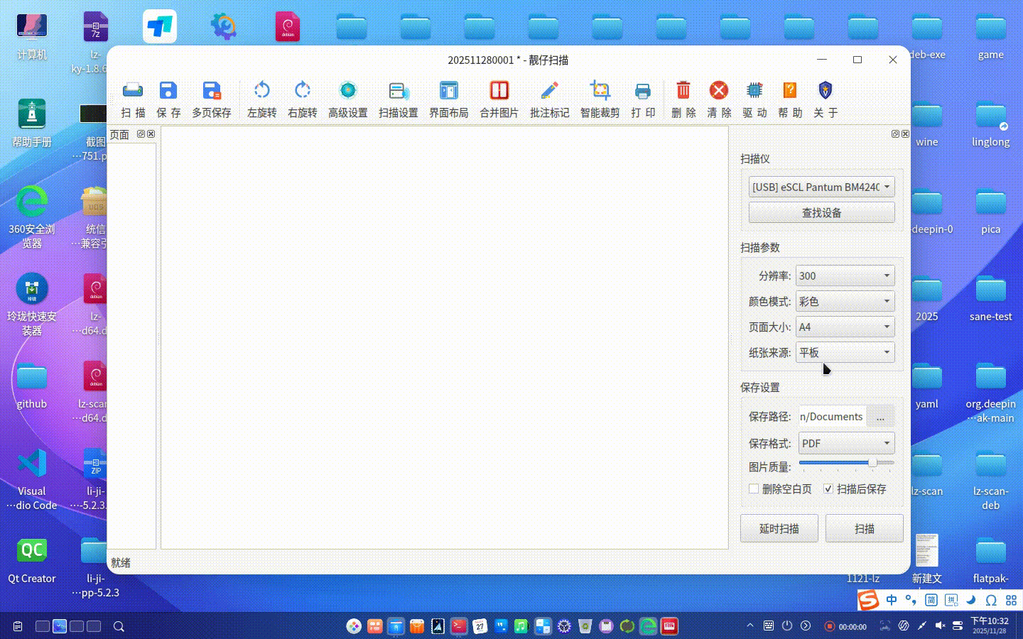Click the 打印 print icon

click(x=643, y=99)
